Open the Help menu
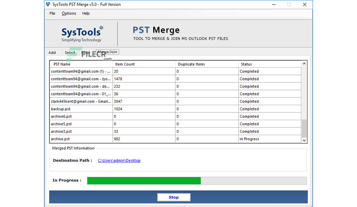The height and width of the screenshot is (207, 357). [86, 13]
